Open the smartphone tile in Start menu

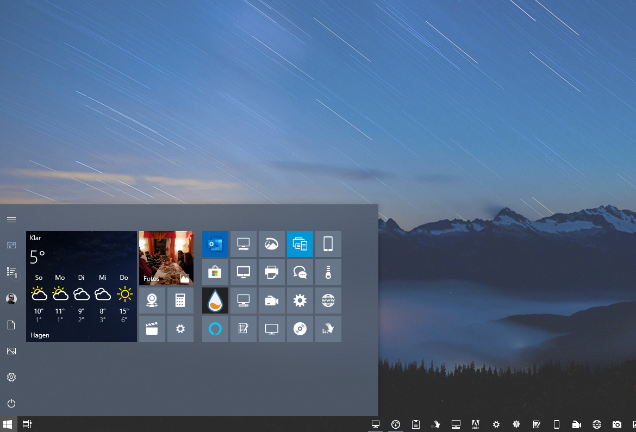pos(328,244)
